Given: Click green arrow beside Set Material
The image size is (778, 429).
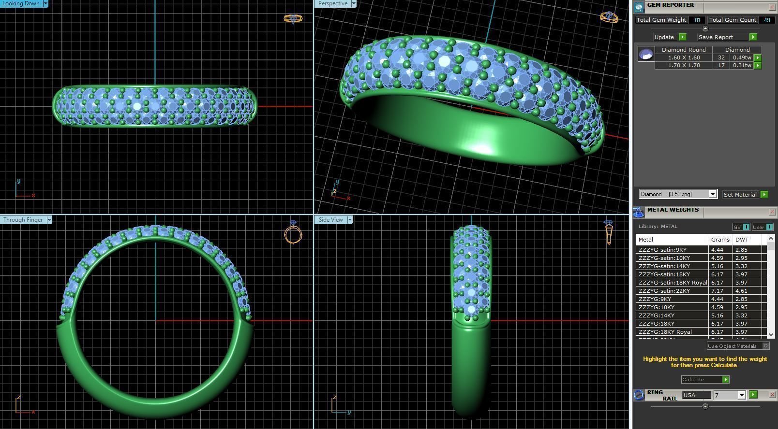Looking at the screenshot, I should coord(764,194).
